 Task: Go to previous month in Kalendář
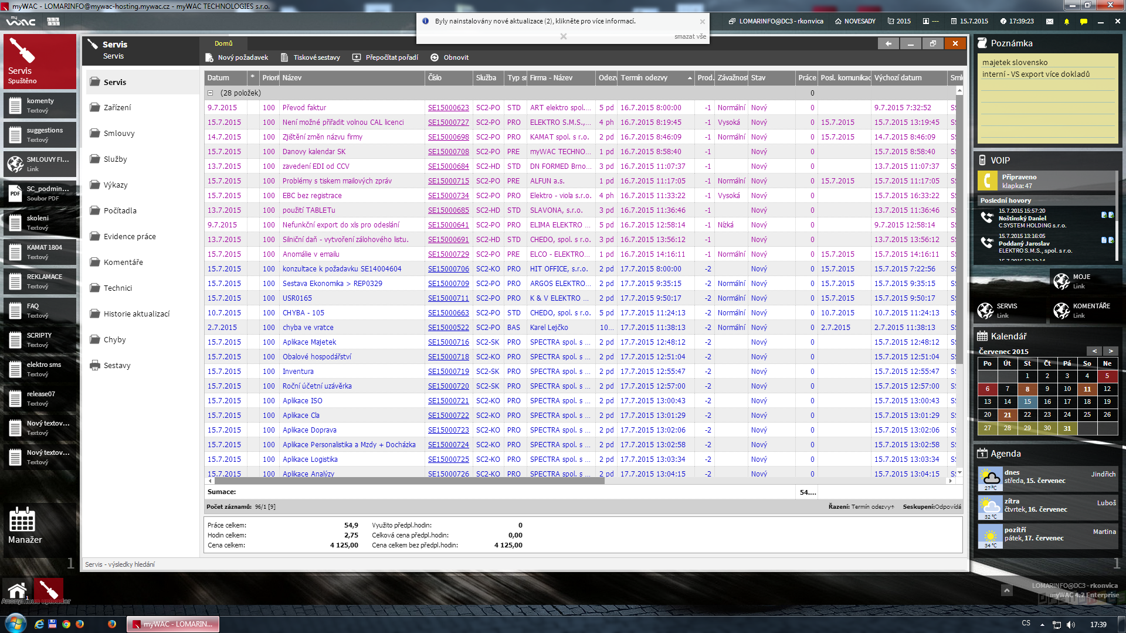tap(1094, 351)
